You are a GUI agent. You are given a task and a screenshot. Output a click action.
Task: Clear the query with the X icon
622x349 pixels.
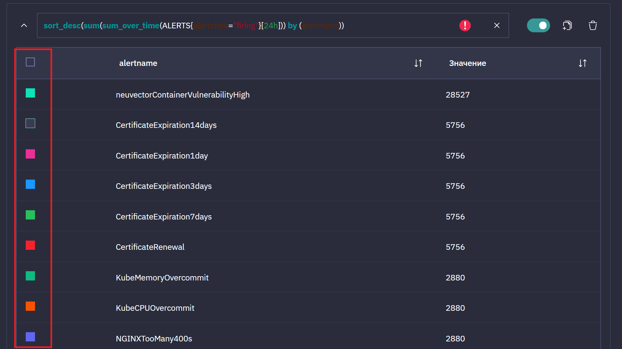(497, 25)
